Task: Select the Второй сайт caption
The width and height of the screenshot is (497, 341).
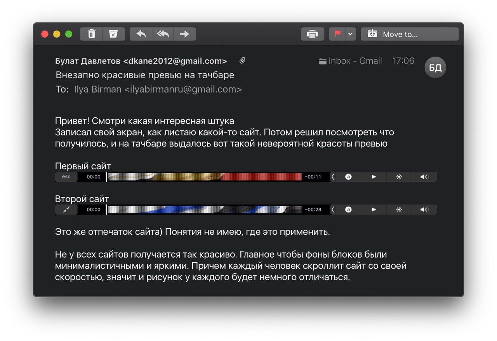Action: pos(82,199)
